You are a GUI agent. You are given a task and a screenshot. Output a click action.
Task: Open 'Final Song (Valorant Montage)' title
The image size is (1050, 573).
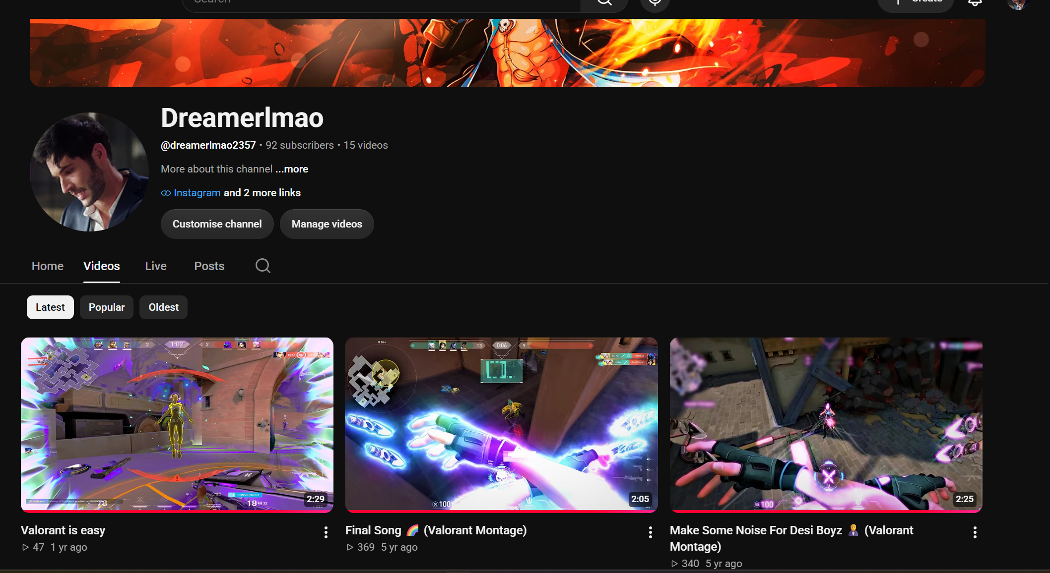(x=436, y=530)
